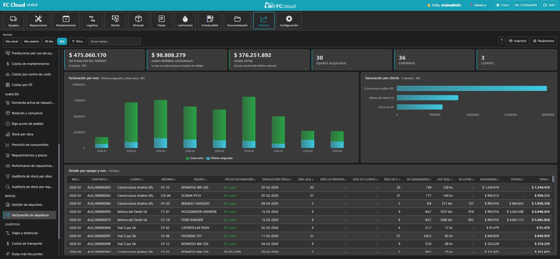Screen dimensions: 560x259
Task: Sort table by CONTRATO column
Action: pyautogui.click(x=100, y=179)
